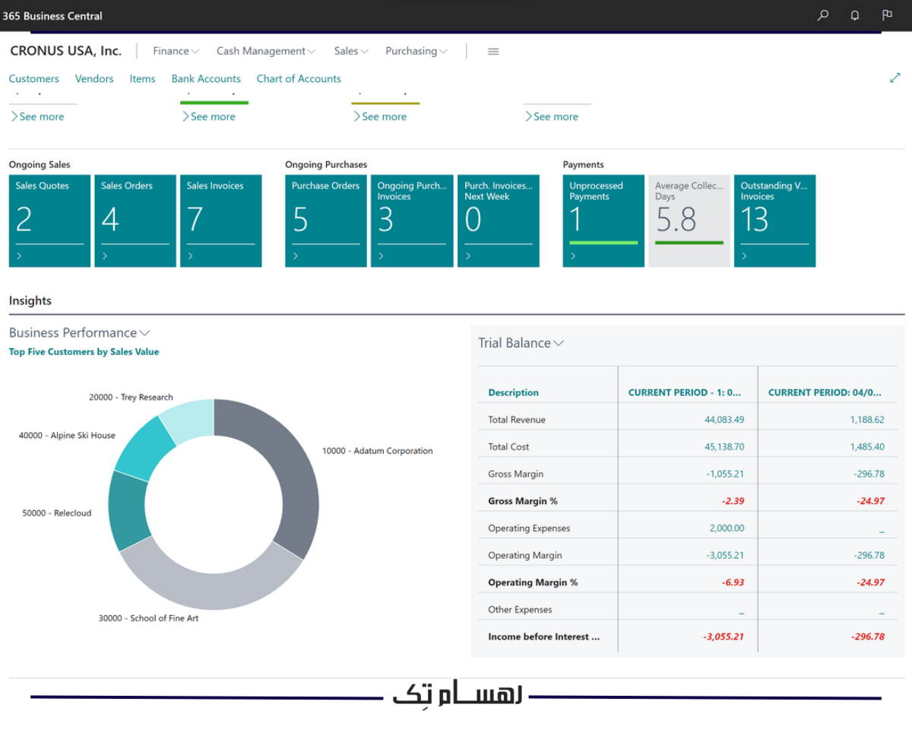Click the Average Collection Days progress bar
The image size is (912, 730).
coord(689,243)
